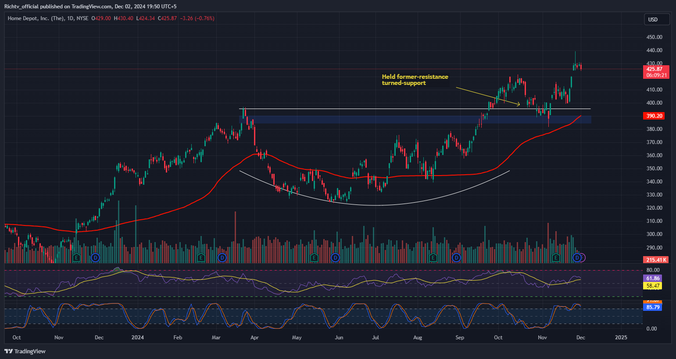Click the 380.00 price axis label
Viewport: 676px width, 359px height.
point(654,129)
